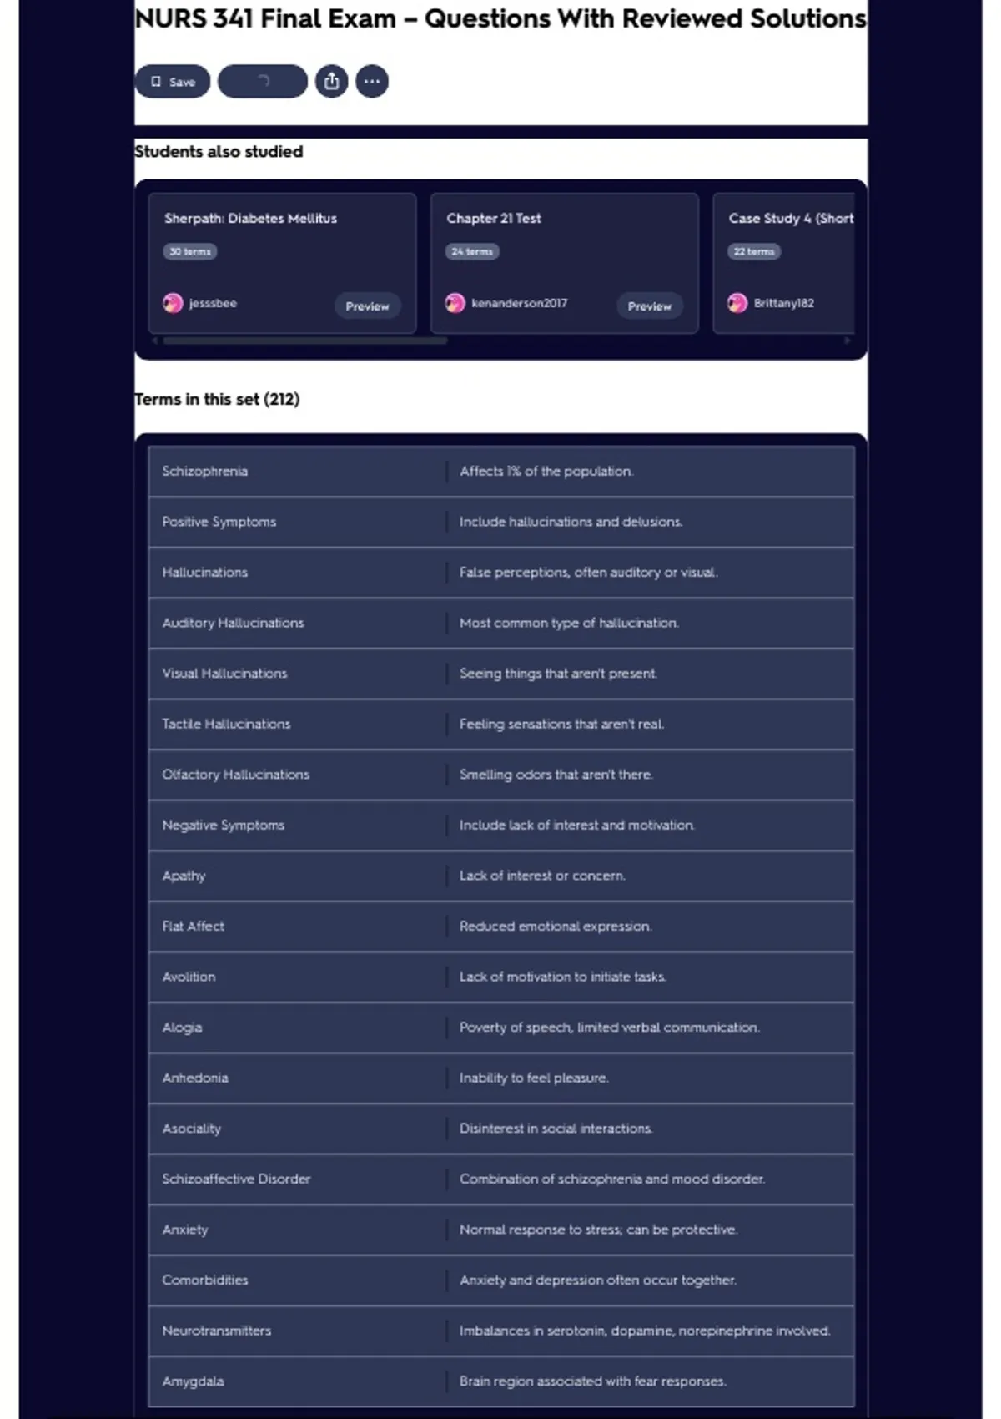
Task: Preview the Chapter 21 Test set
Action: pyautogui.click(x=649, y=306)
